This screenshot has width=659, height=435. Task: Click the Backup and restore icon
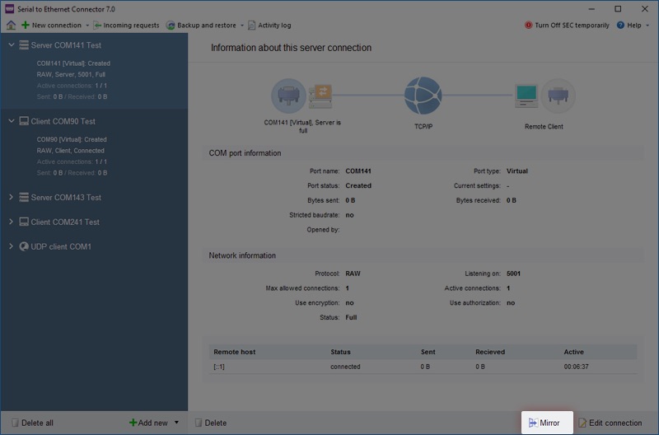(x=171, y=26)
